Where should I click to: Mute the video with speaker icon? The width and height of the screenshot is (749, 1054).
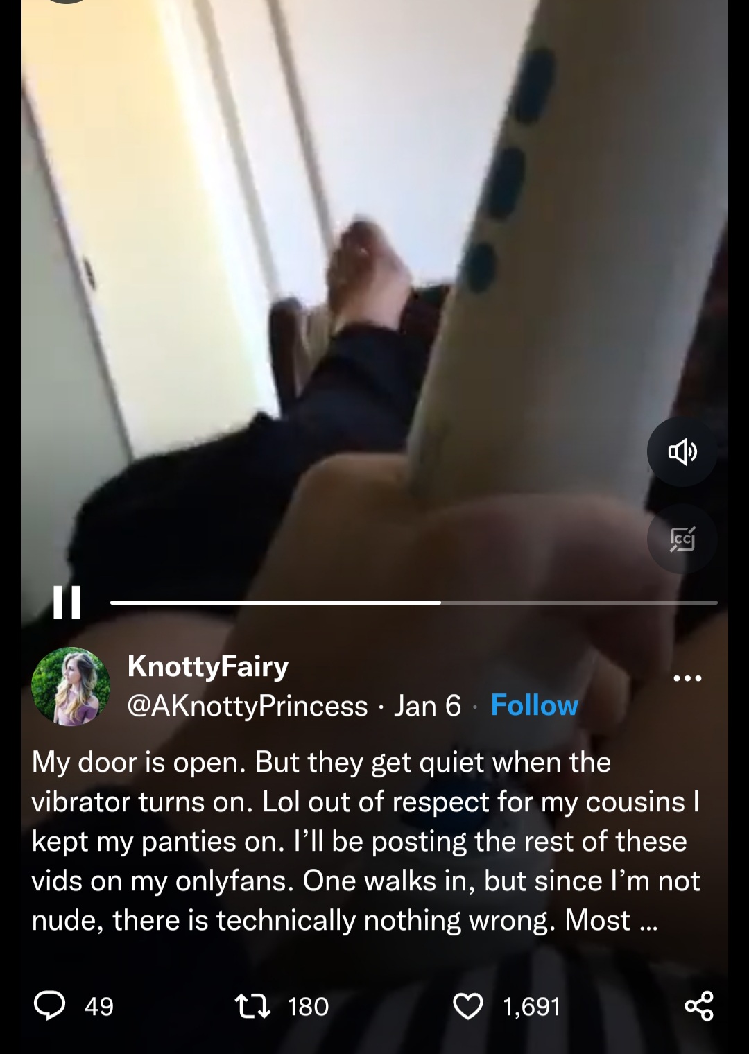click(682, 452)
